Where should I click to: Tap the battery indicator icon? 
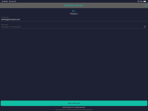click(x=145, y=1)
